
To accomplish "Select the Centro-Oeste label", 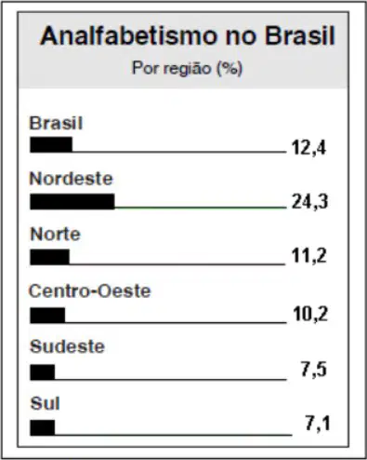I will 90,291.
